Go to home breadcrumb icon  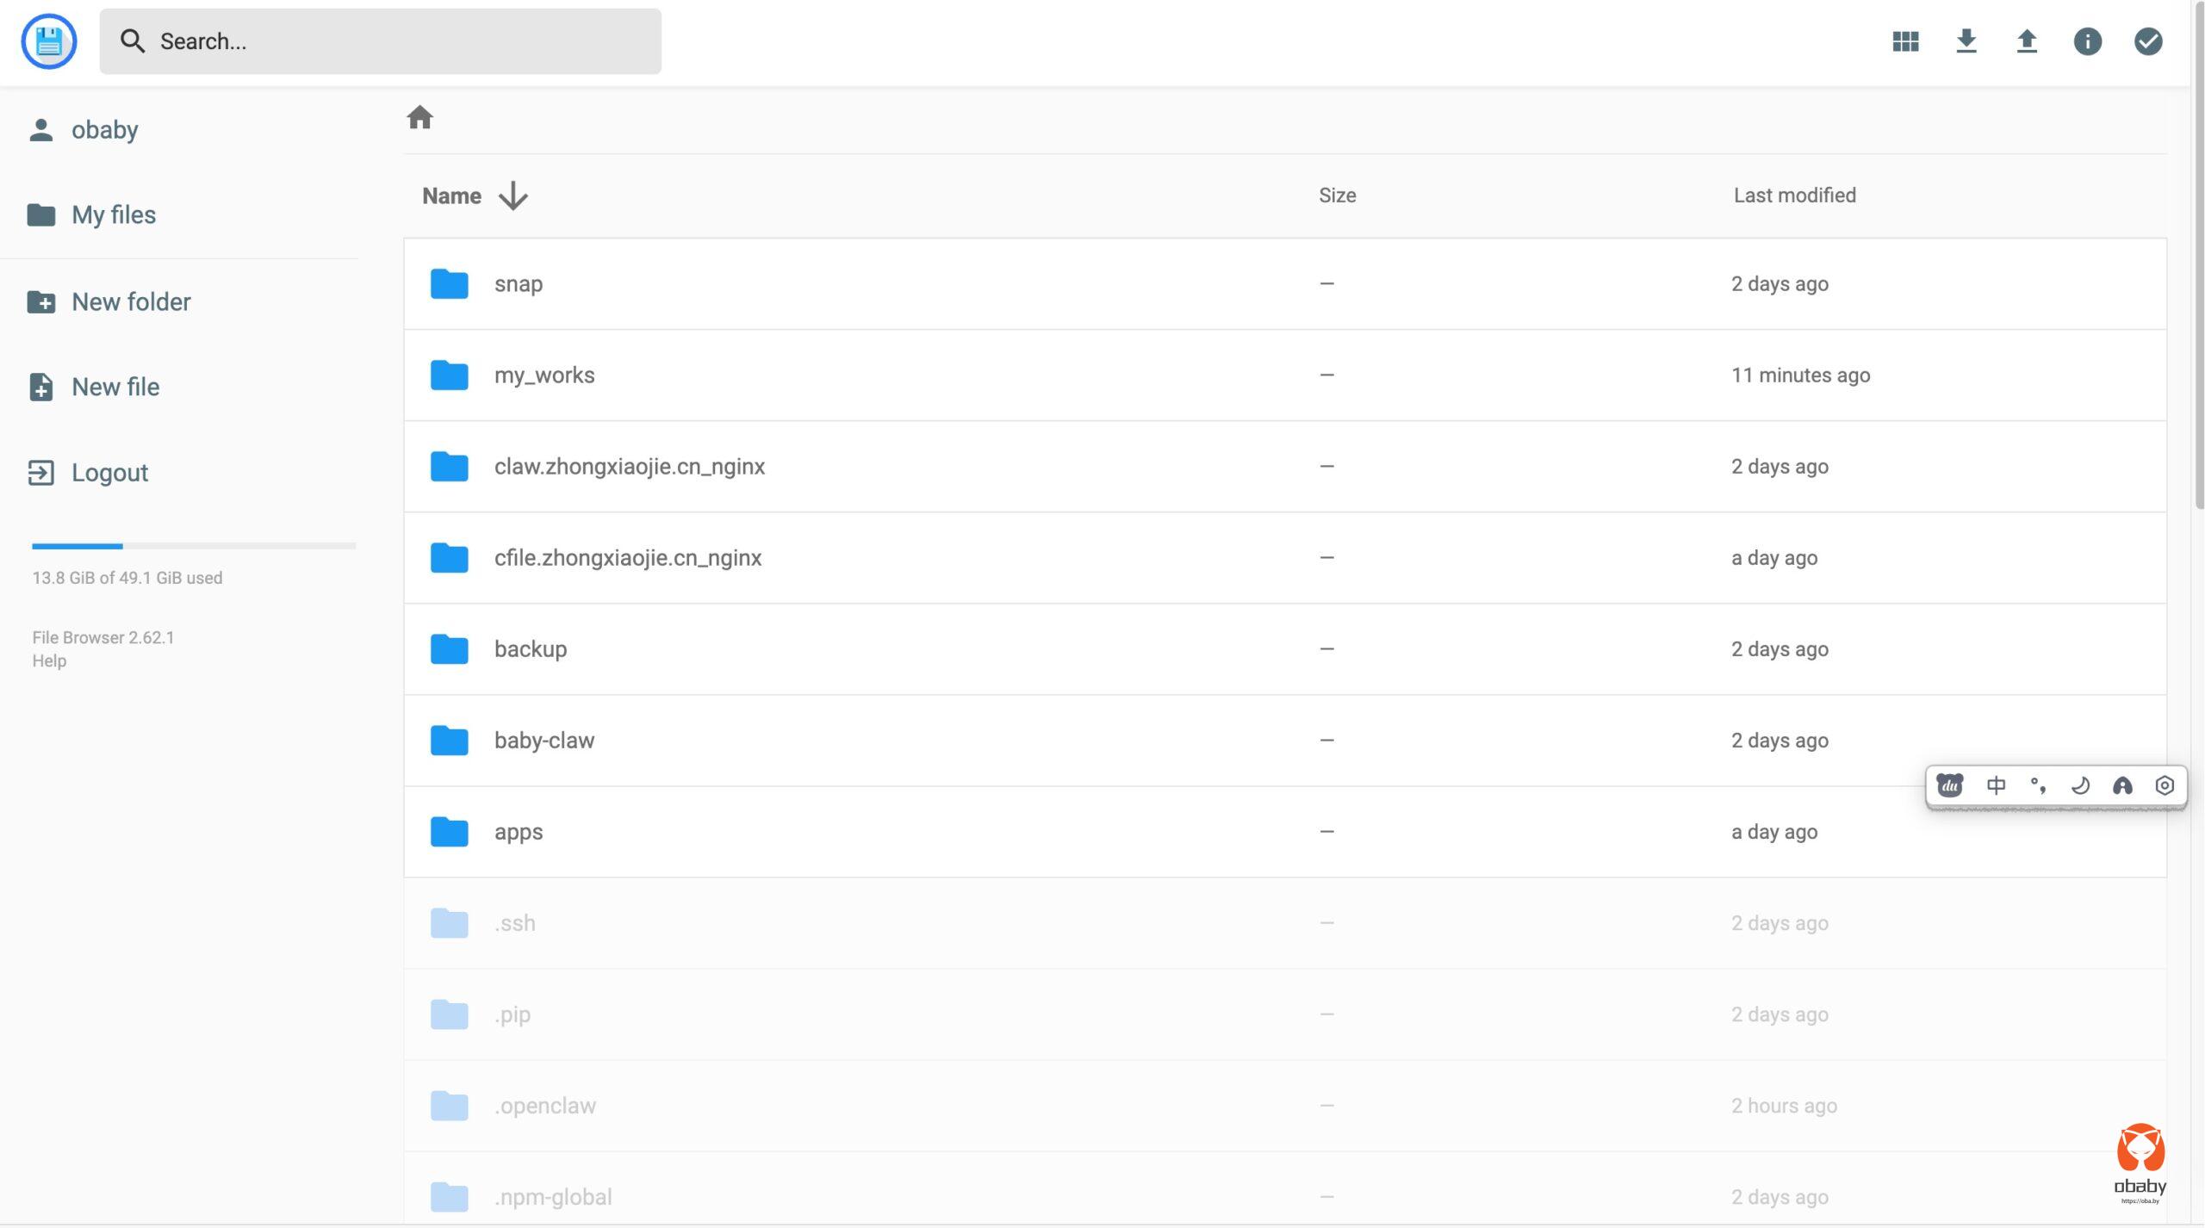(419, 117)
